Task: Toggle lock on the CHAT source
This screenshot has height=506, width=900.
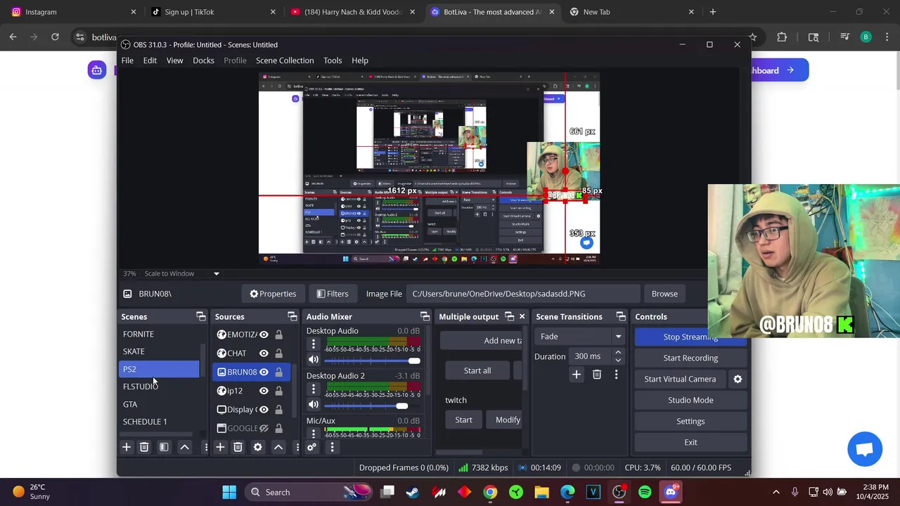Action: point(279,353)
